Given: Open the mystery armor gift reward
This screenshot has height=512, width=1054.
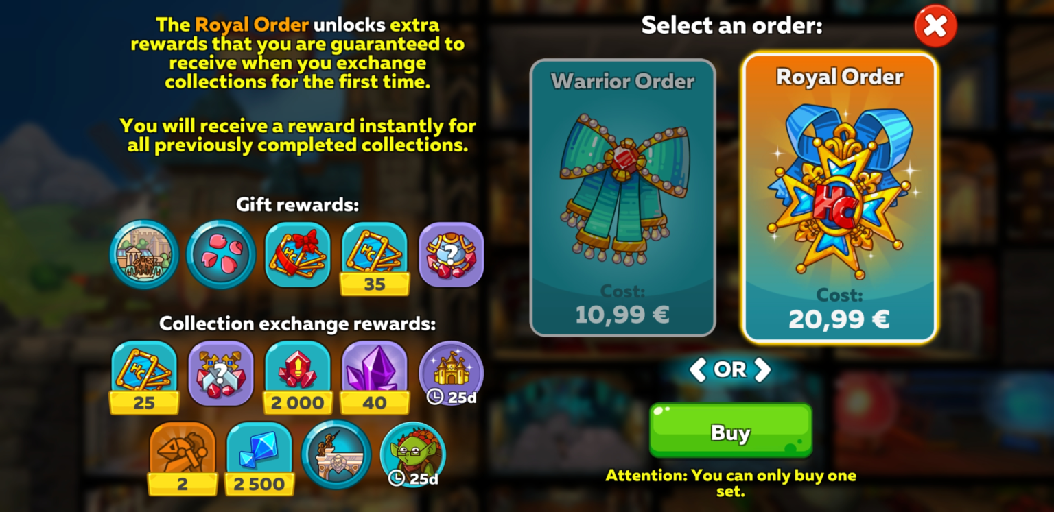Looking at the screenshot, I should [x=451, y=254].
